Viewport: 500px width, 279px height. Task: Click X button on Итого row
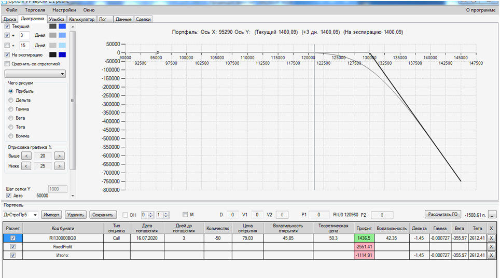tap(491, 255)
